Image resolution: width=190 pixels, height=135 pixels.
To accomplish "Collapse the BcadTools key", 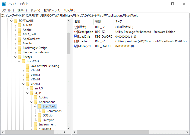I will pyautogui.click(x=35, y=106).
